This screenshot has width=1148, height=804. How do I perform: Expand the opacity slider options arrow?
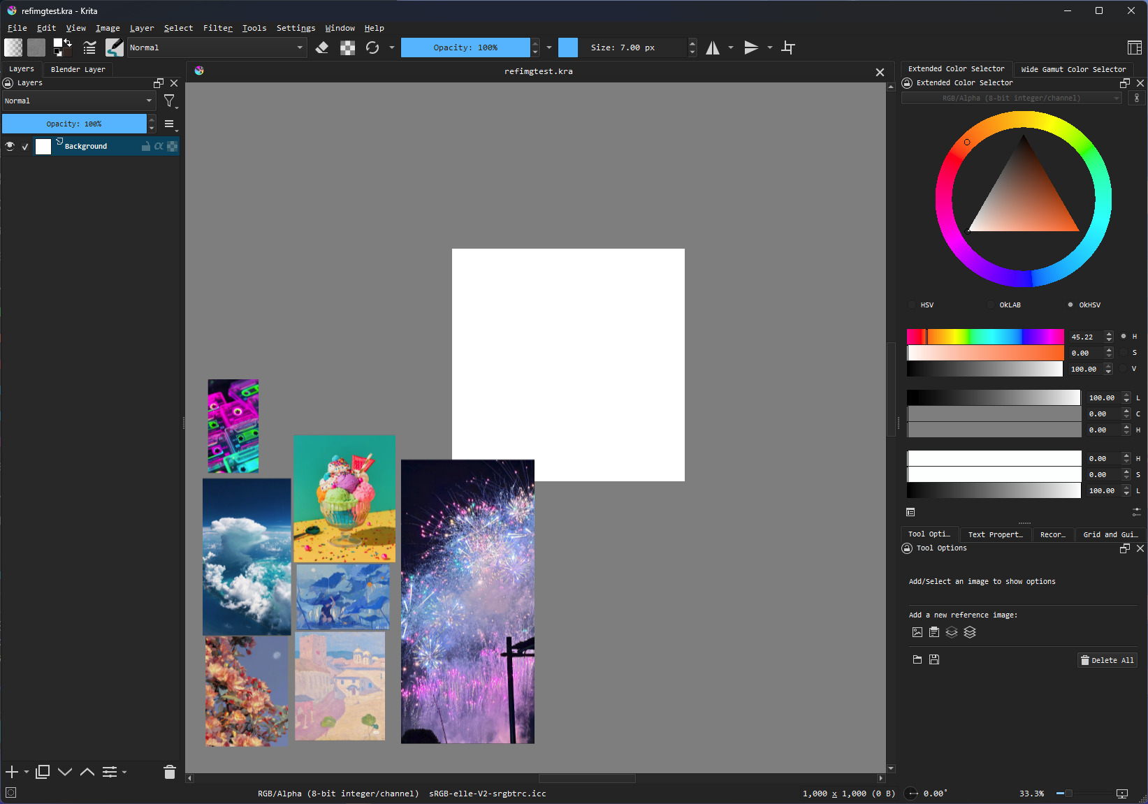coord(549,47)
